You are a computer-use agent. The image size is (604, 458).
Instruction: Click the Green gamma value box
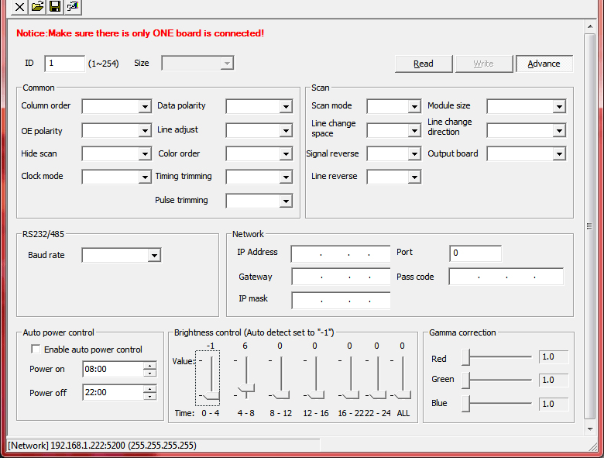(554, 381)
